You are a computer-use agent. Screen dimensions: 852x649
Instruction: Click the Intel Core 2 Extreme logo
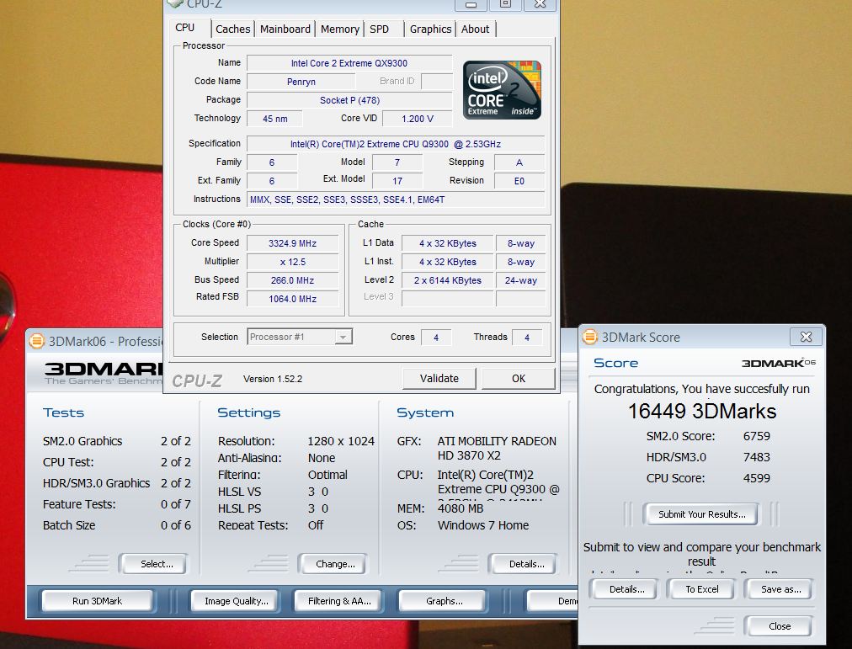(502, 89)
